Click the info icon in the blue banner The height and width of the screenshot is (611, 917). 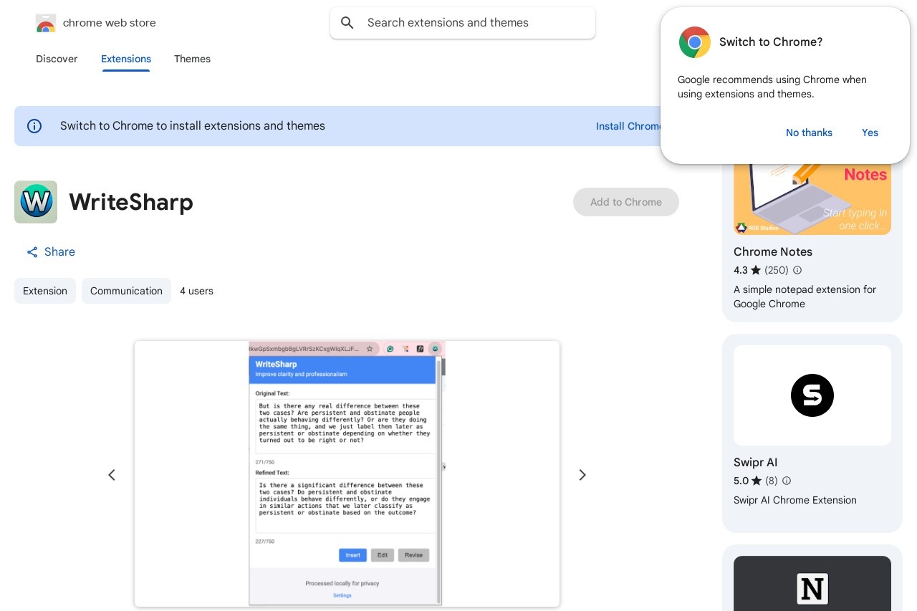click(x=34, y=126)
